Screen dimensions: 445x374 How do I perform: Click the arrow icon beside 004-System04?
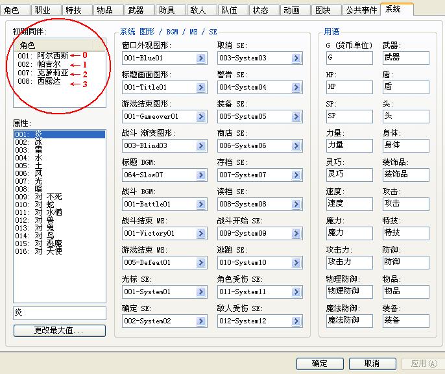click(296, 88)
